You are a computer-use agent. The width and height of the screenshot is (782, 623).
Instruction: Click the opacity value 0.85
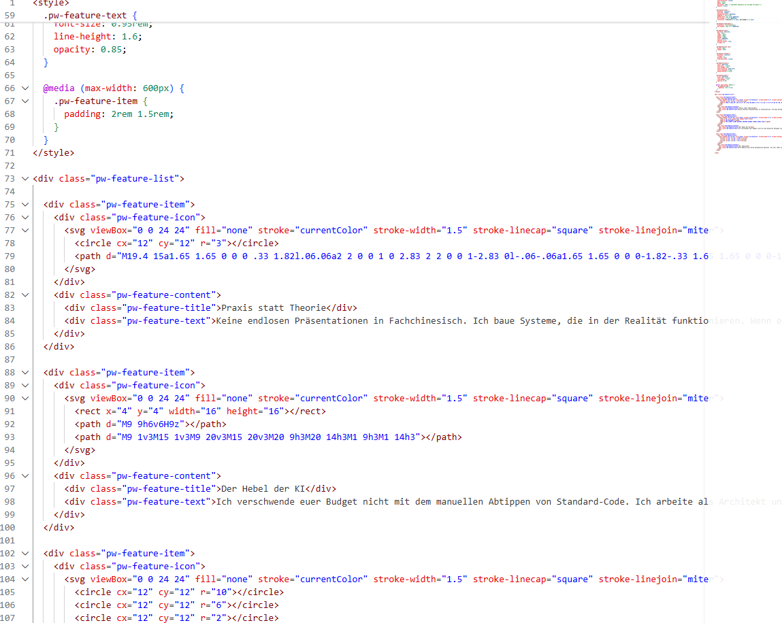click(111, 50)
